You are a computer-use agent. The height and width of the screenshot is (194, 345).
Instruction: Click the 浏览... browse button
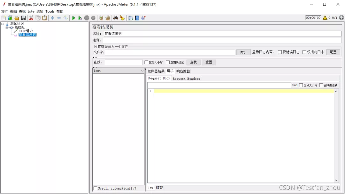[x=243, y=52]
